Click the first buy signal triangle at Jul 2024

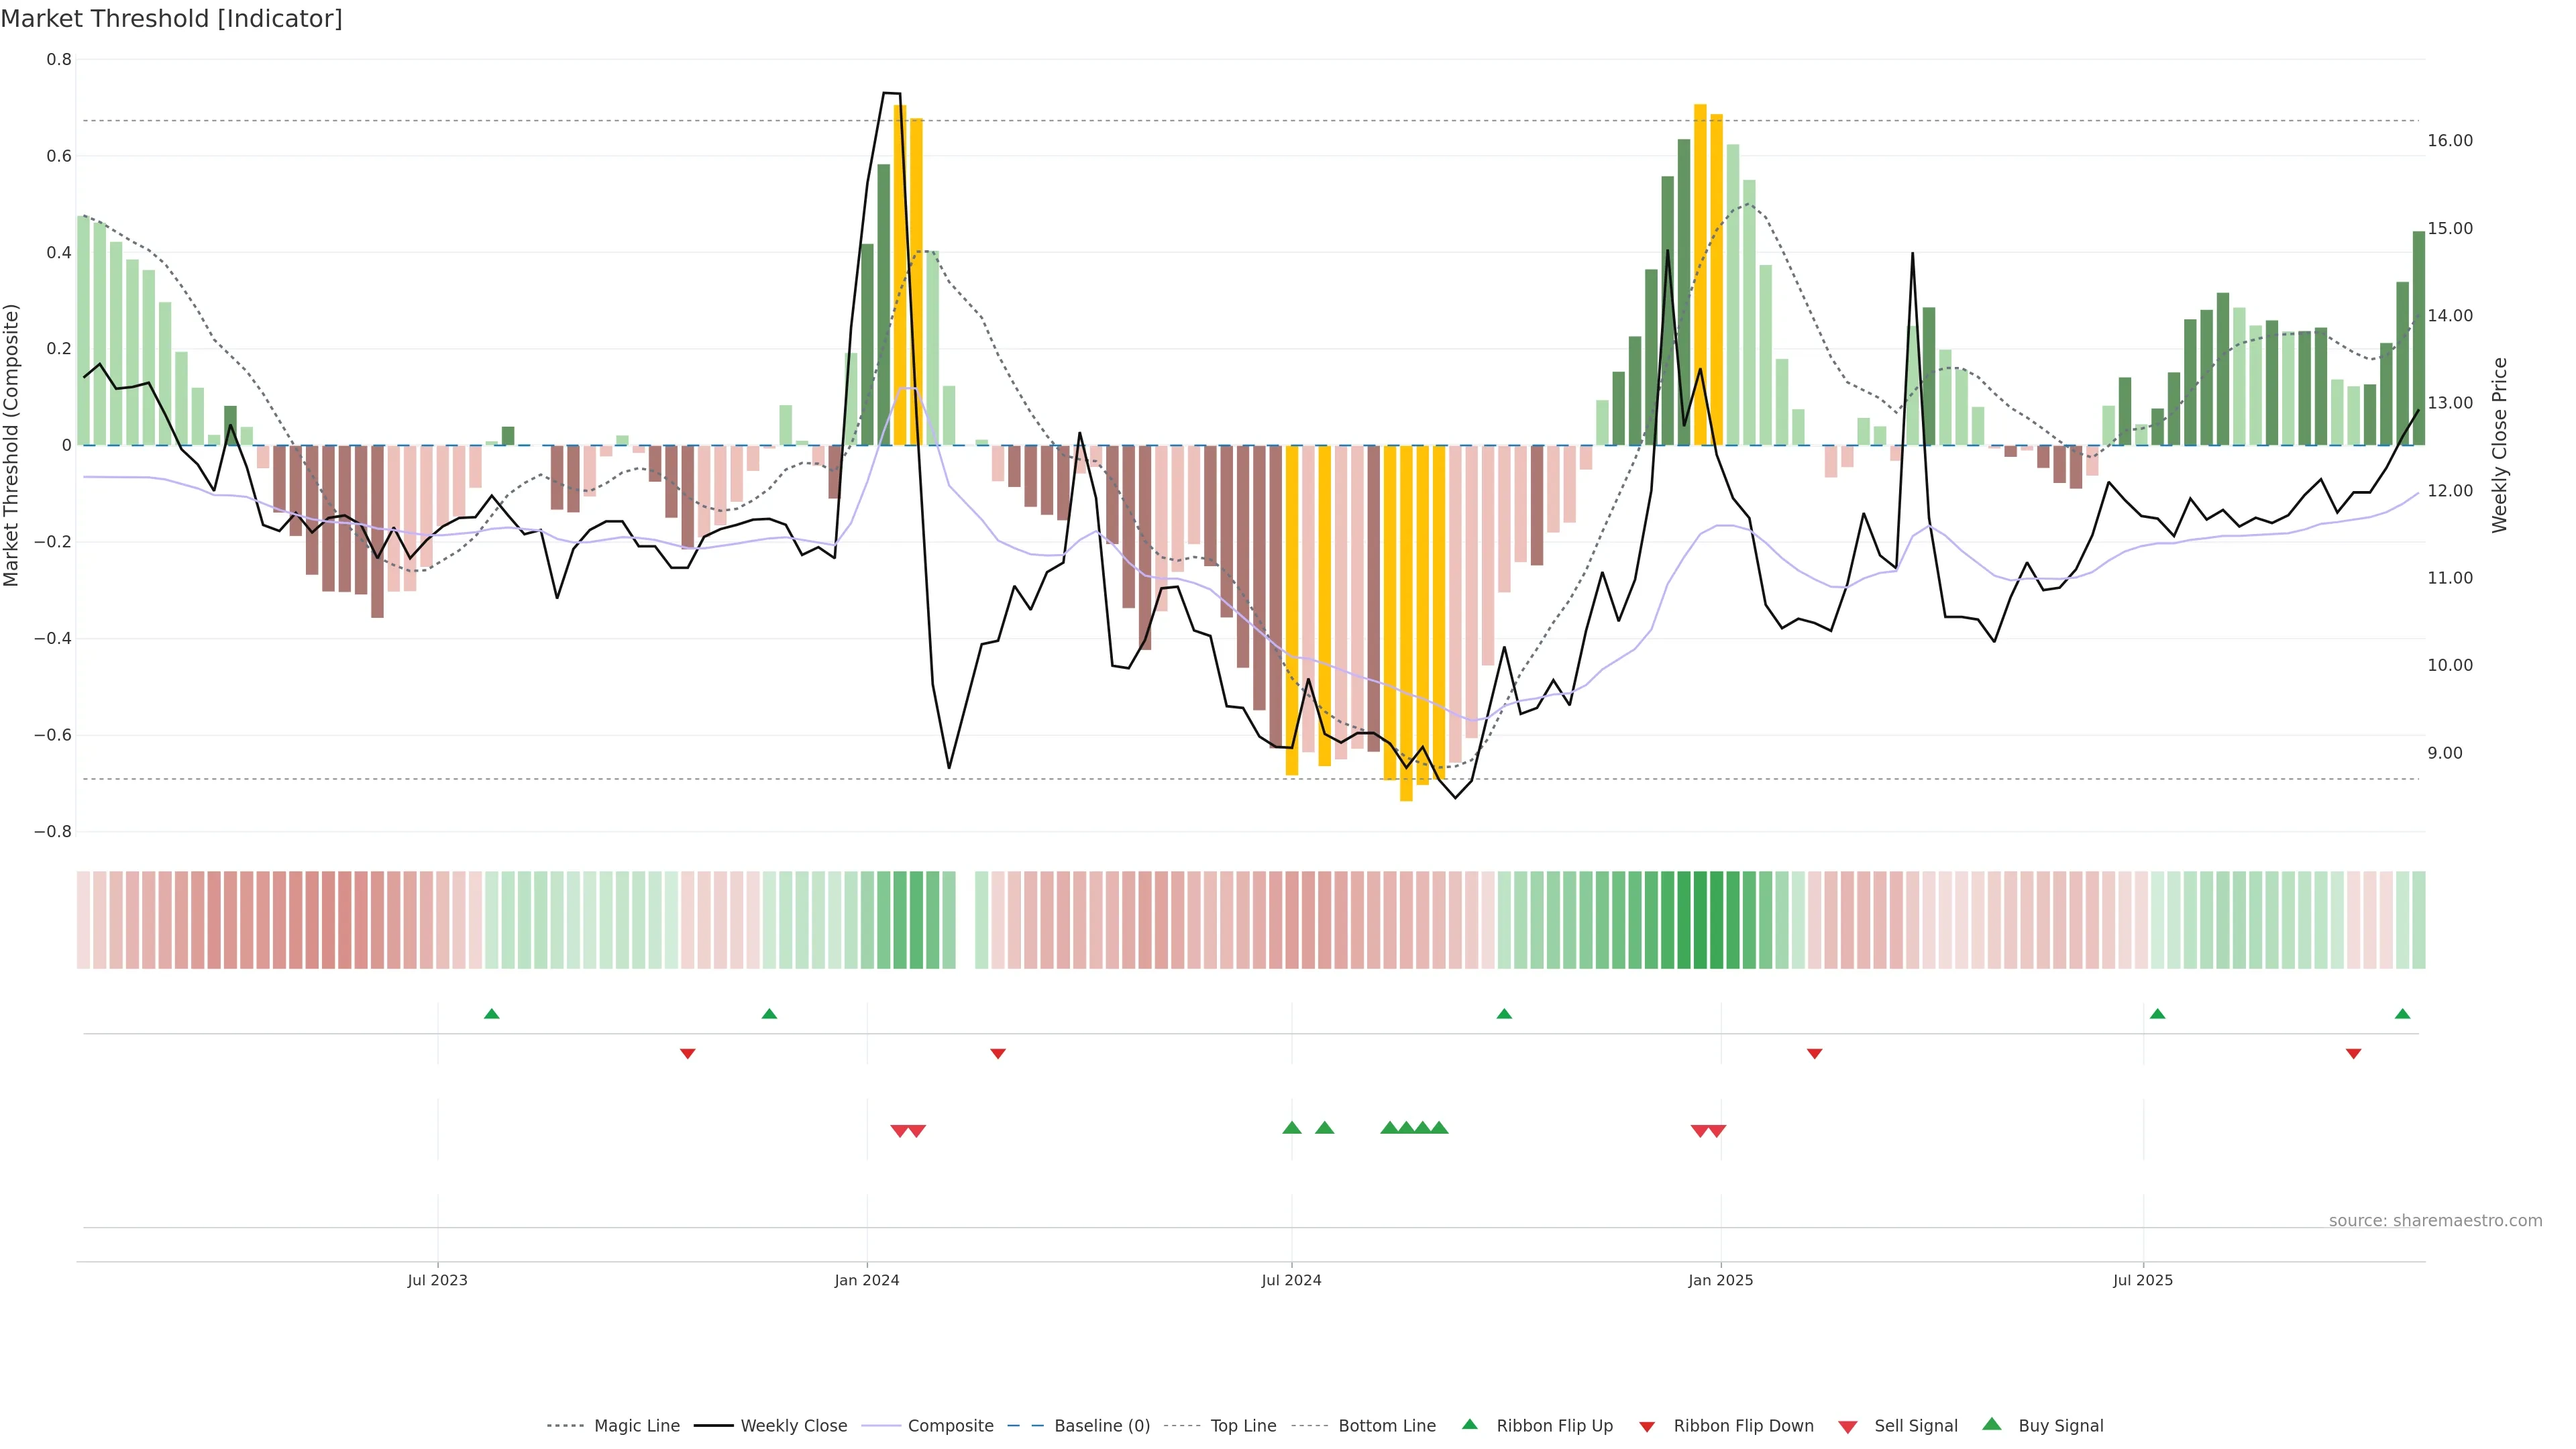1291,1128
